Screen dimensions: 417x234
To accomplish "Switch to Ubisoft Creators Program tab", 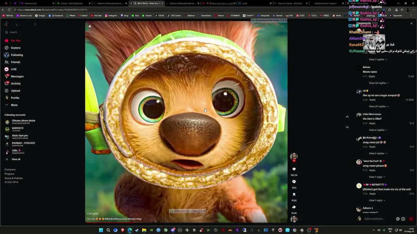I will coord(326,3).
